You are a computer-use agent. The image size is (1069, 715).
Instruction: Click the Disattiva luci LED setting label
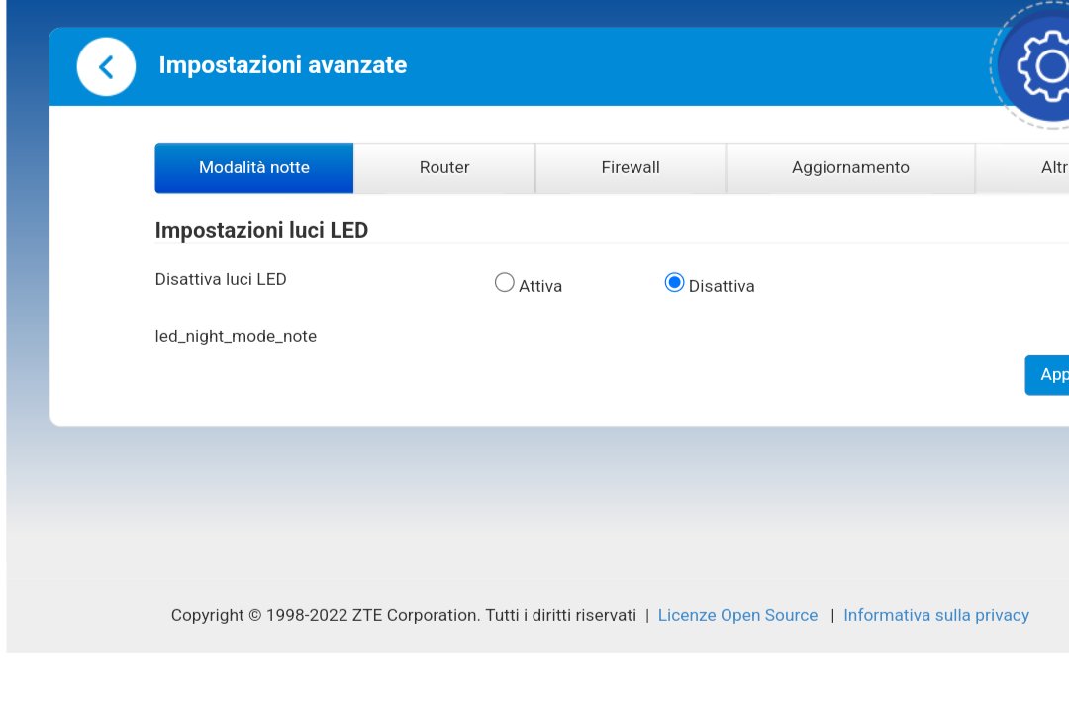point(221,279)
